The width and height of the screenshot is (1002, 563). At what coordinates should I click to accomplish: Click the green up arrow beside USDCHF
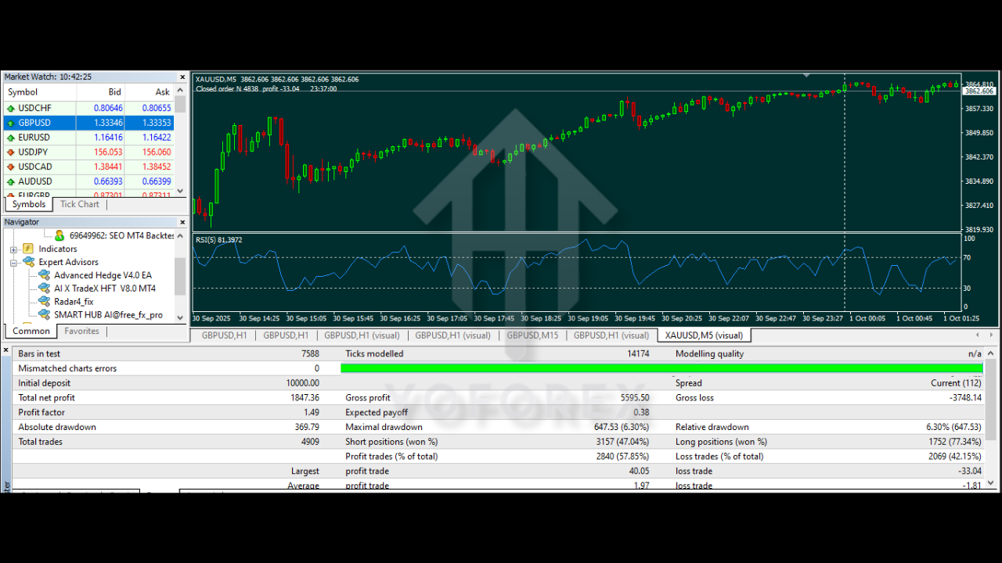pyautogui.click(x=9, y=107)
